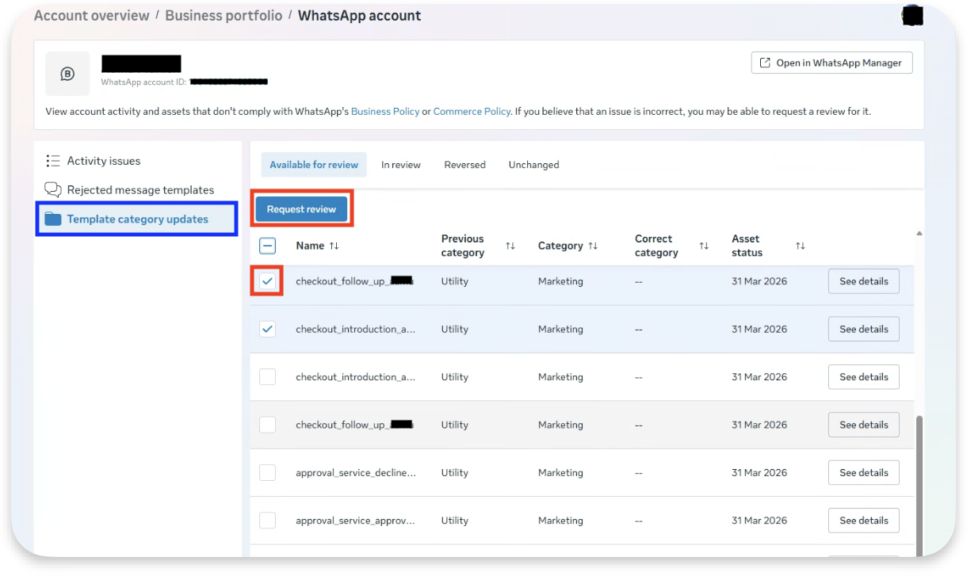Open the Reversed tab

tap(464, 165)
